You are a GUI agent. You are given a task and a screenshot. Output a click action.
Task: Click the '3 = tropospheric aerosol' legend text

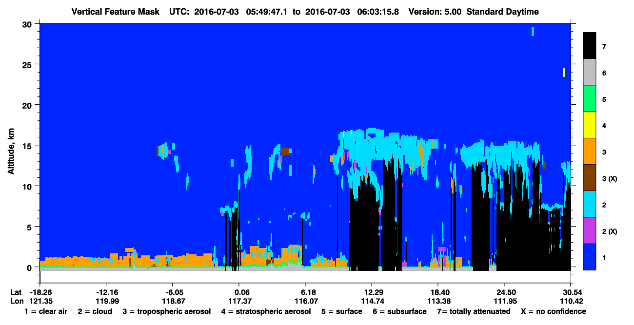[x=166, y=311]
